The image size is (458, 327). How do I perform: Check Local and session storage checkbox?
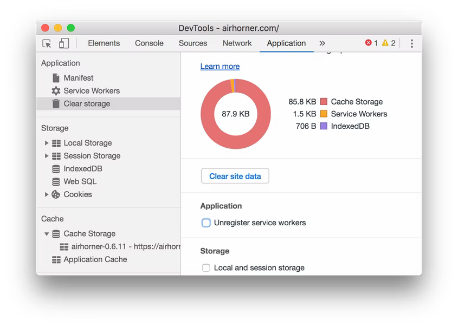tap(206, 267)
